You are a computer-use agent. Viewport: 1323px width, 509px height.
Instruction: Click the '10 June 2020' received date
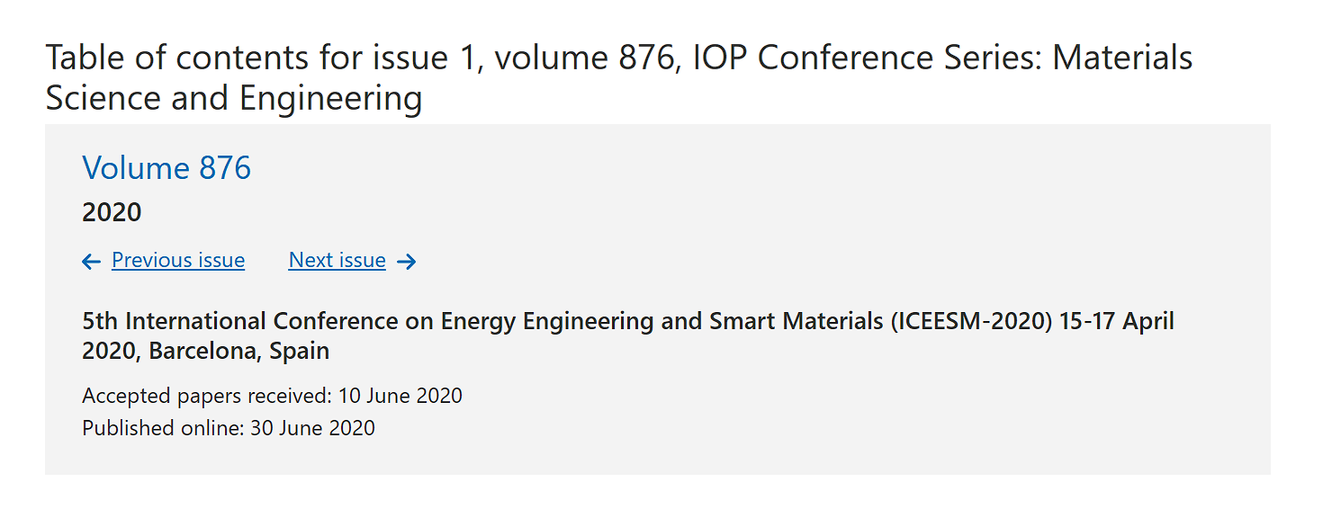pos(400,396)
